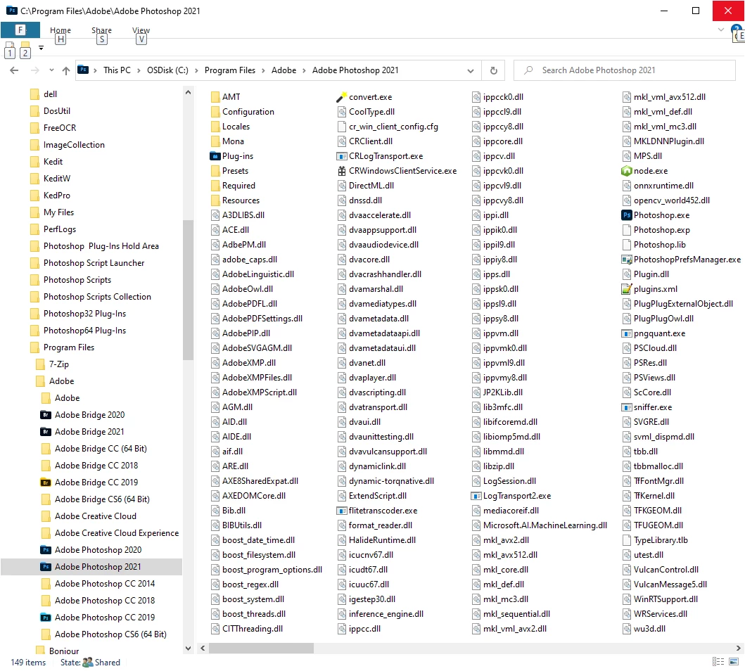
Task: Expand the chevron after OSDisk (C:) breadcrumb
Action: coord(196,70)
